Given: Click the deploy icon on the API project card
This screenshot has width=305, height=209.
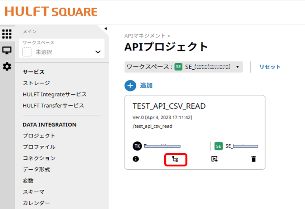Looking at the screenshot, I should (214, 159).
